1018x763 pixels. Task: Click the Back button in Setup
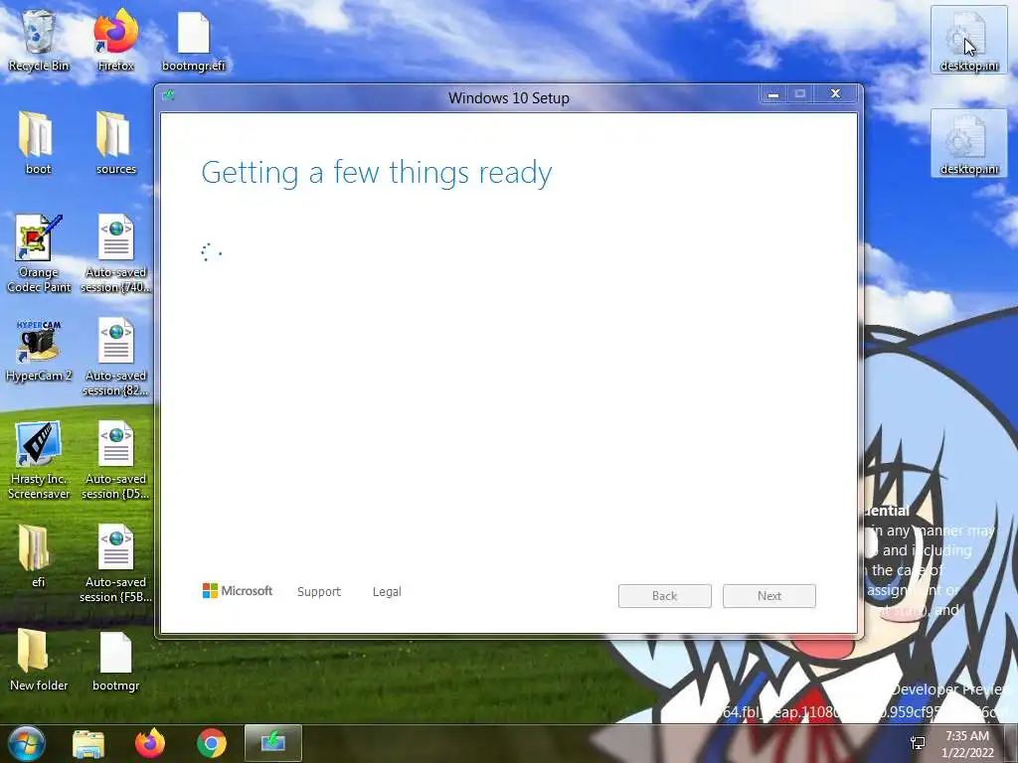point(665,596)
